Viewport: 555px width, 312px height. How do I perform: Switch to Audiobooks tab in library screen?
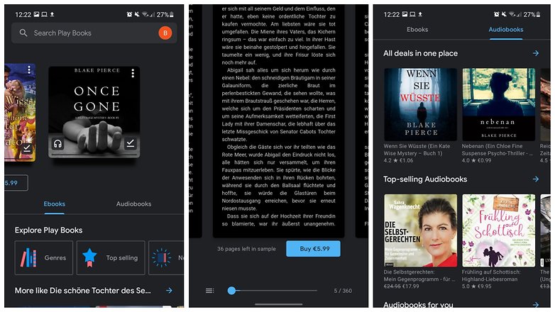134,204
